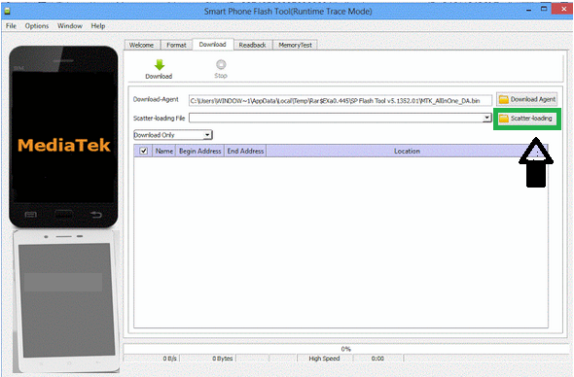
Task: Click the 0 Bytes status cell
Action: [207, 359]
